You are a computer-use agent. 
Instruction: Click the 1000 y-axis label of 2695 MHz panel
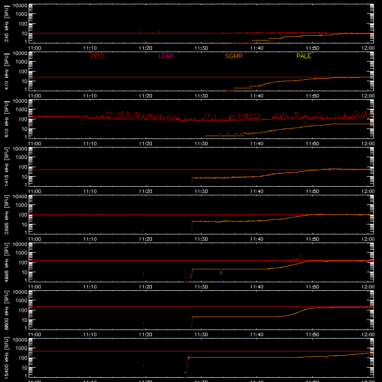coord(21,205)
